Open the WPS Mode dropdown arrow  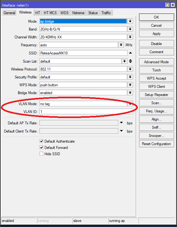click(x=130, y=85)
